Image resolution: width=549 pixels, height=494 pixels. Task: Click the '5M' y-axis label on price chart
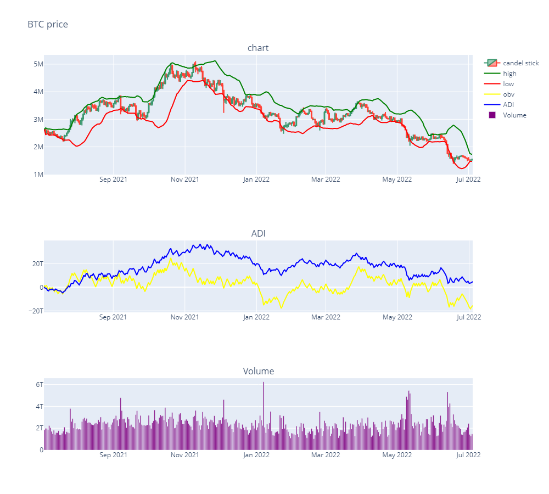coord(37,64)
